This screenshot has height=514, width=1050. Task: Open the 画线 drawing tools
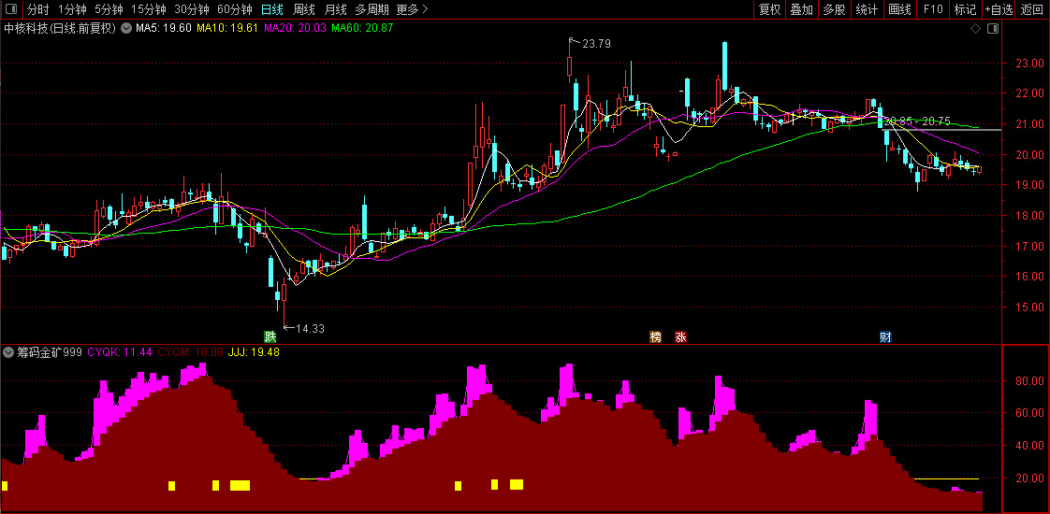(x=899, y=9)
